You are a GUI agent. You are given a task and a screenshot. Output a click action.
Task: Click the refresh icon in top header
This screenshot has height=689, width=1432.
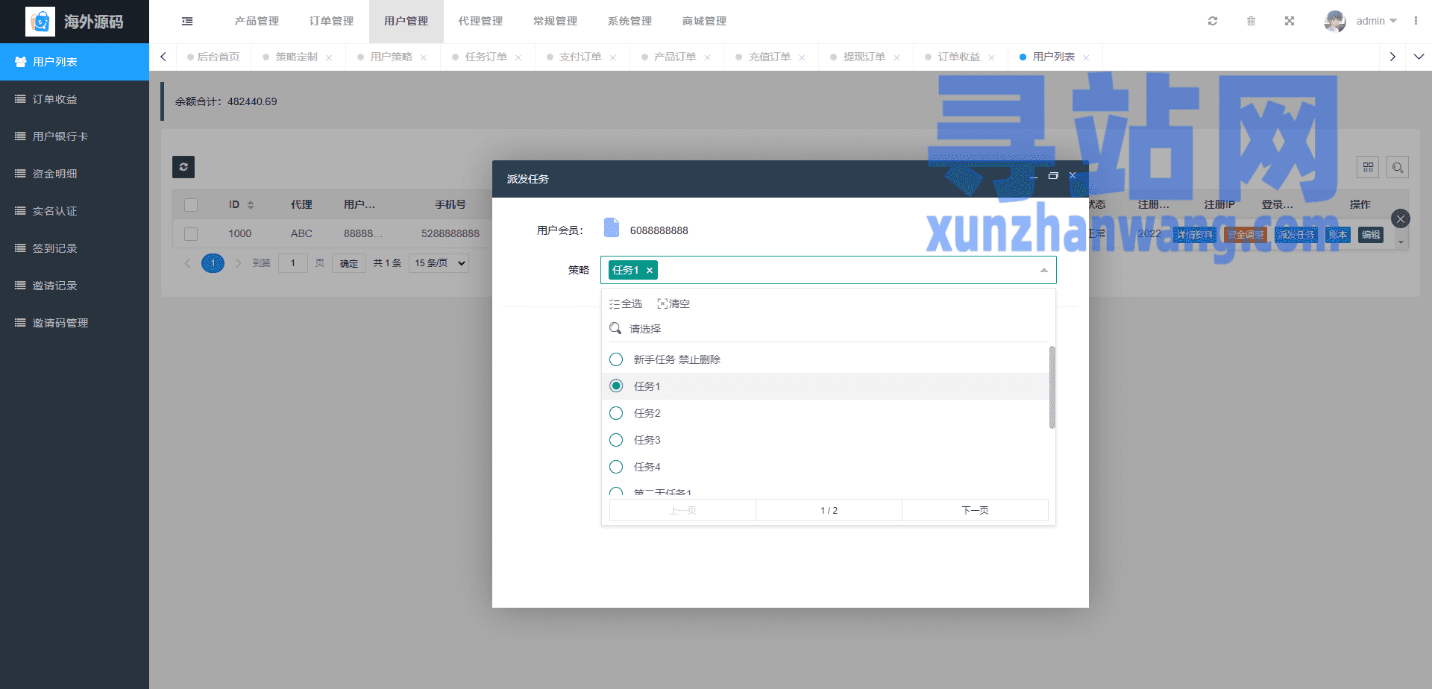coord(1213,21)
